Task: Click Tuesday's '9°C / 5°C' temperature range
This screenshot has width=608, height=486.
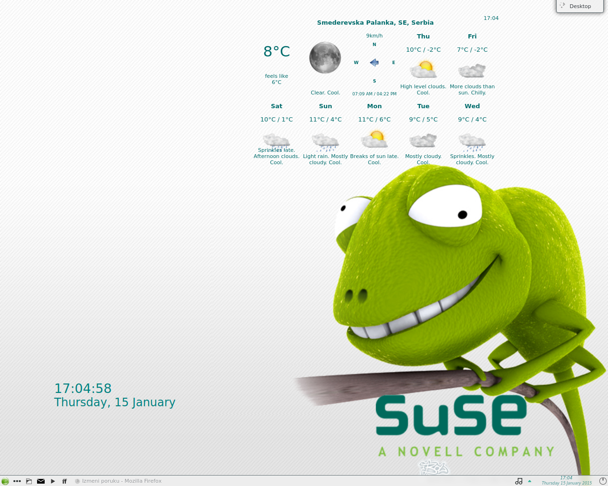Action: point(423,120)
